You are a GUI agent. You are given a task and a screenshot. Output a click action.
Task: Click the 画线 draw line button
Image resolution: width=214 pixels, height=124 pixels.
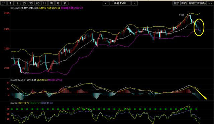pyautogui.click(x=184, y=3)
